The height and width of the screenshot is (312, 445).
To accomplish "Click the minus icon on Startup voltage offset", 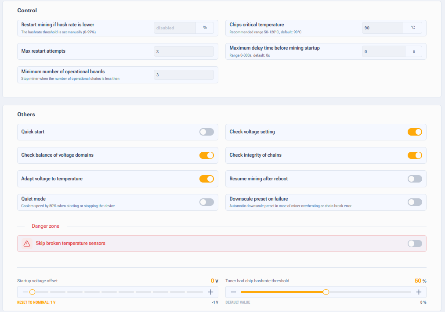I will click(25, 292).
